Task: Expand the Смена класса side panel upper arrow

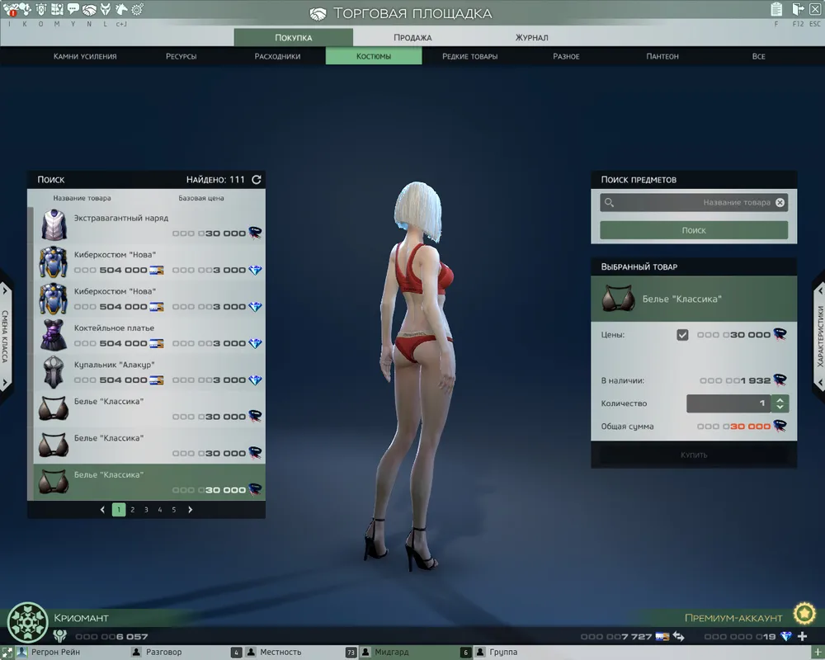Action: pos(5,290)
